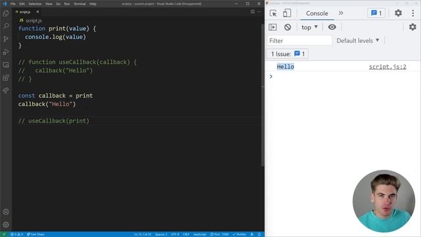The width and height of the screenshot is (421, 237).
Task: Click the 'function print(value) {' line
Action: click(x=57, y=28)
